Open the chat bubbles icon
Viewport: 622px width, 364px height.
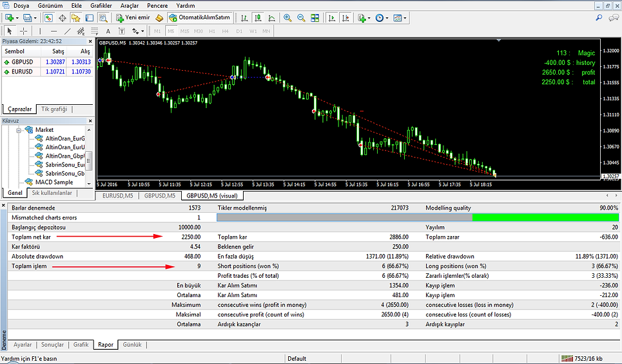pyautogui.click(x=614, y=18)
